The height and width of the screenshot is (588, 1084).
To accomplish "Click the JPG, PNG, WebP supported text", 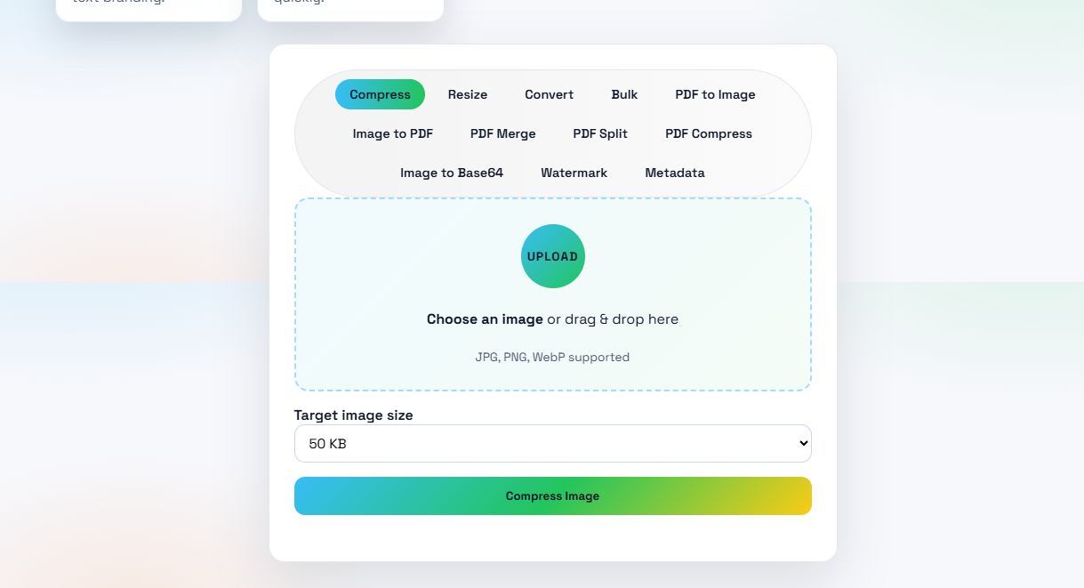I will (x=552, y=357).
